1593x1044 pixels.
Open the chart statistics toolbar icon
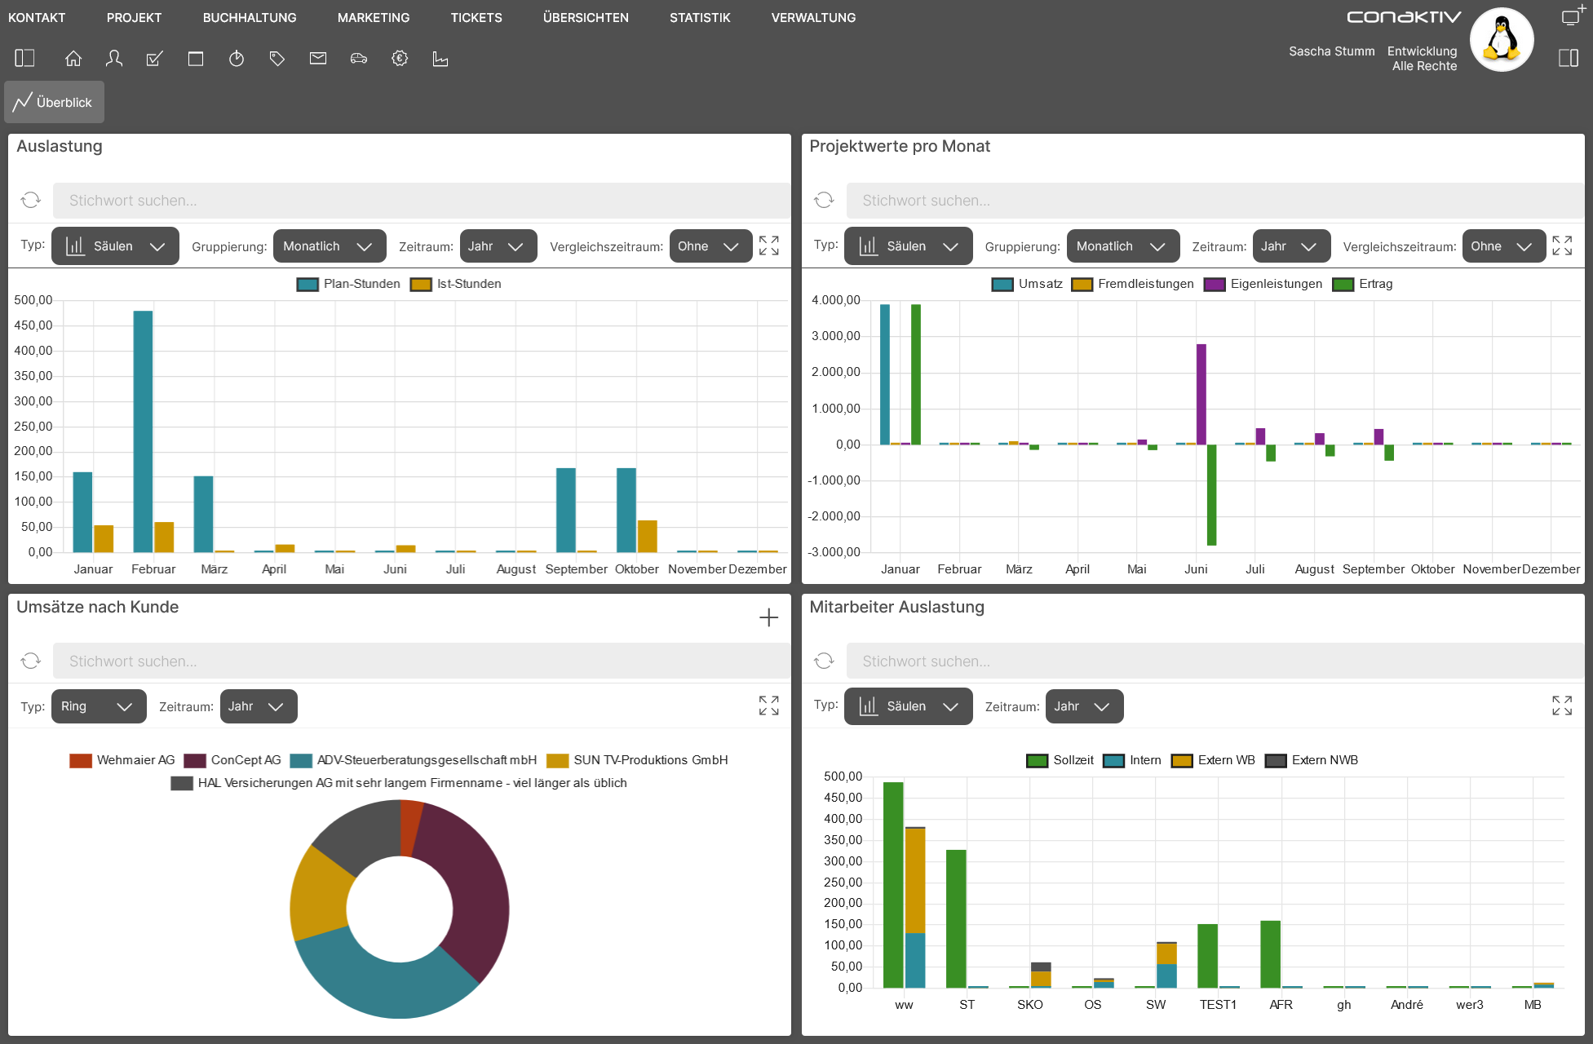pos(440,58)
